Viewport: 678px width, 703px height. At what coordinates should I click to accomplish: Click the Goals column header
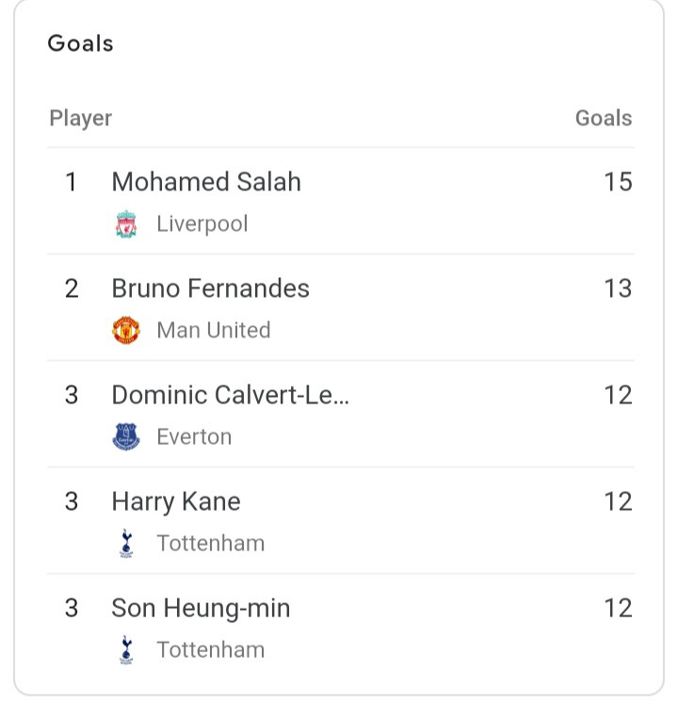click(x=604, y=119)
